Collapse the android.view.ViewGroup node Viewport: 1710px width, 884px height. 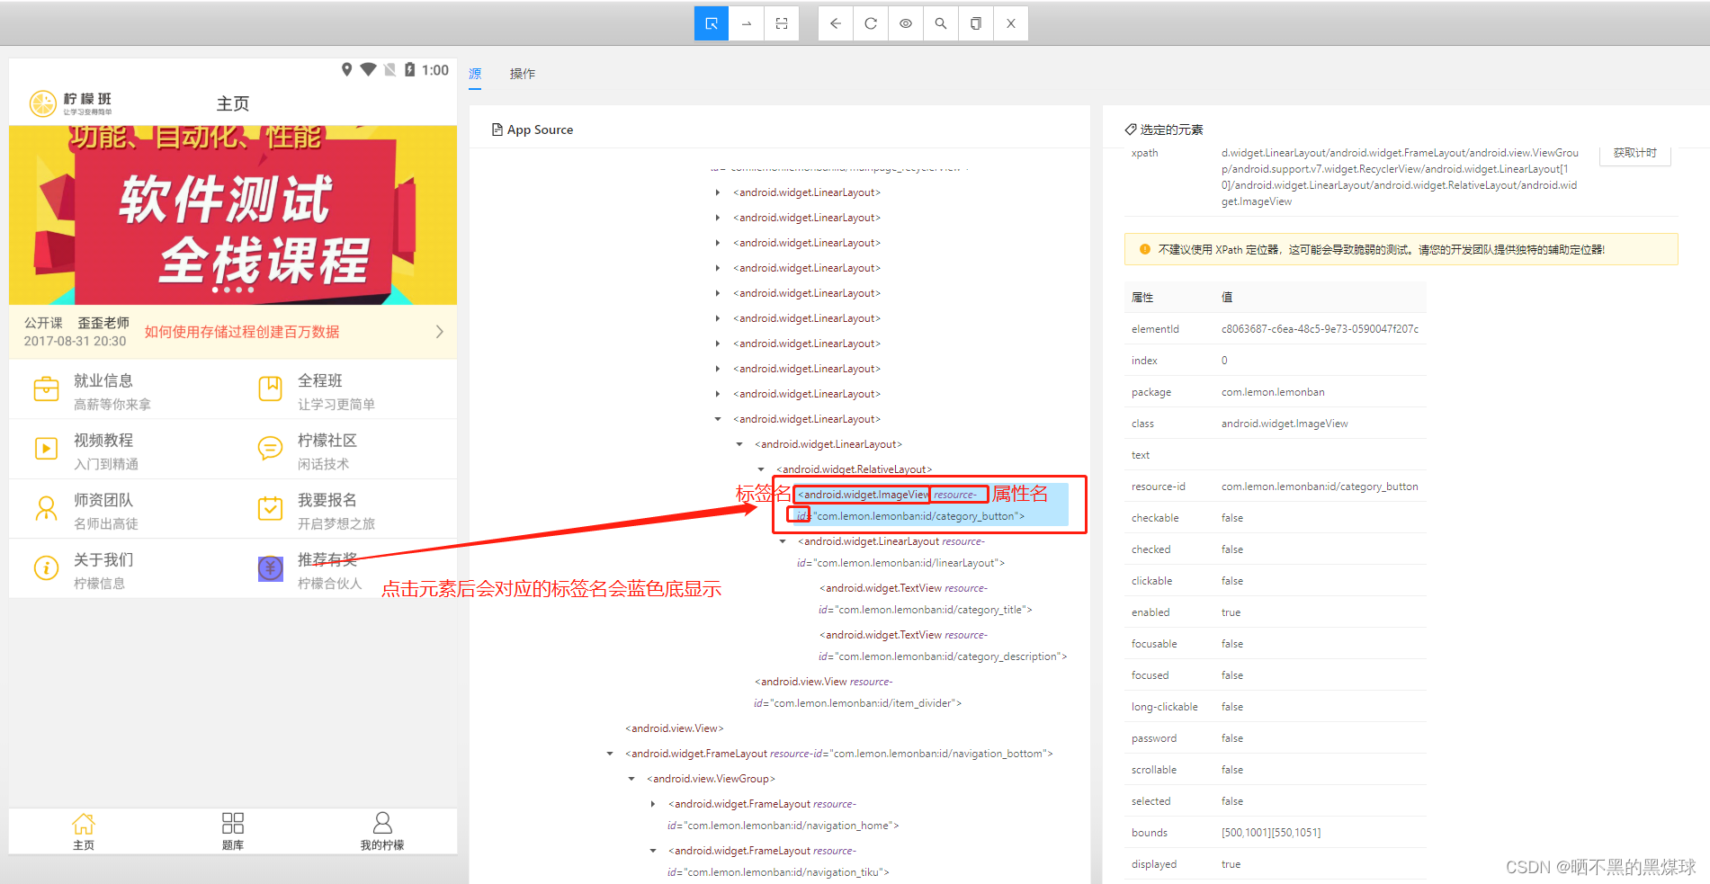(x=631, y=779)
